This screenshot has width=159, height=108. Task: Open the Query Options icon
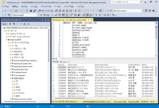(x=63, y=15)
